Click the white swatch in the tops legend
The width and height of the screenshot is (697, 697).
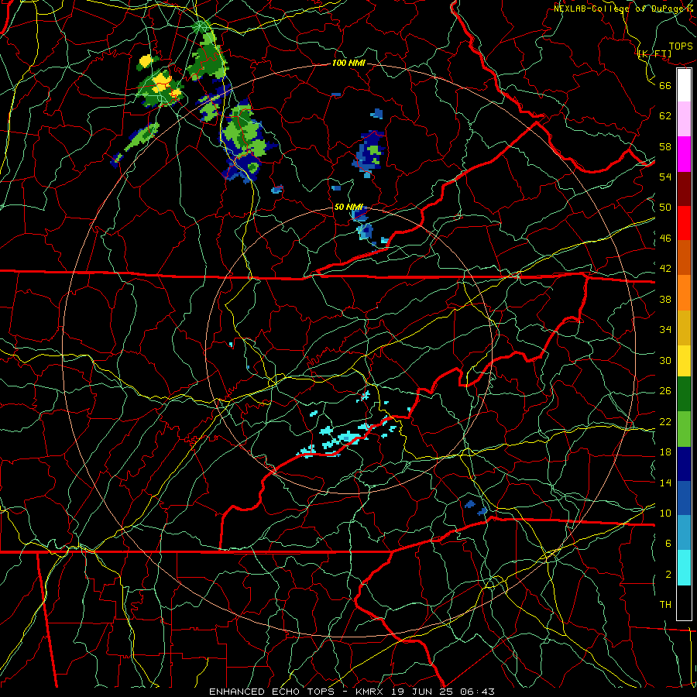(x=684, y=85)
